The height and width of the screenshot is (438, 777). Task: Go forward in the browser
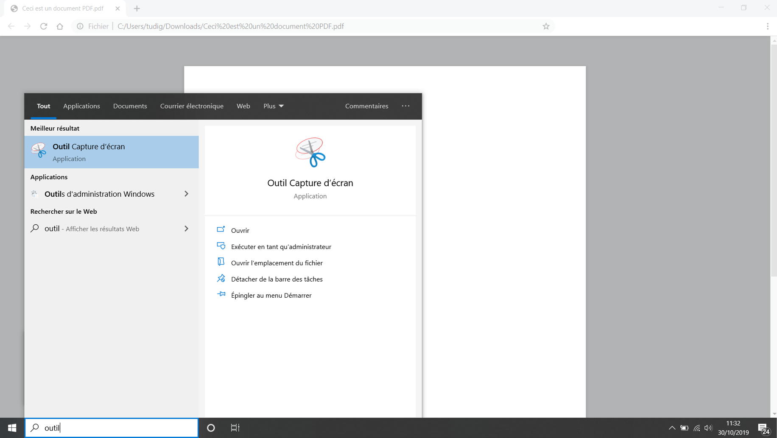coord(28,26)
